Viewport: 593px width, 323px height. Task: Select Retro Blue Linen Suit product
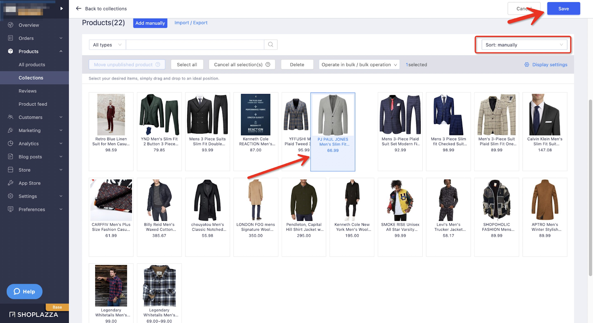tap(111, 131)
